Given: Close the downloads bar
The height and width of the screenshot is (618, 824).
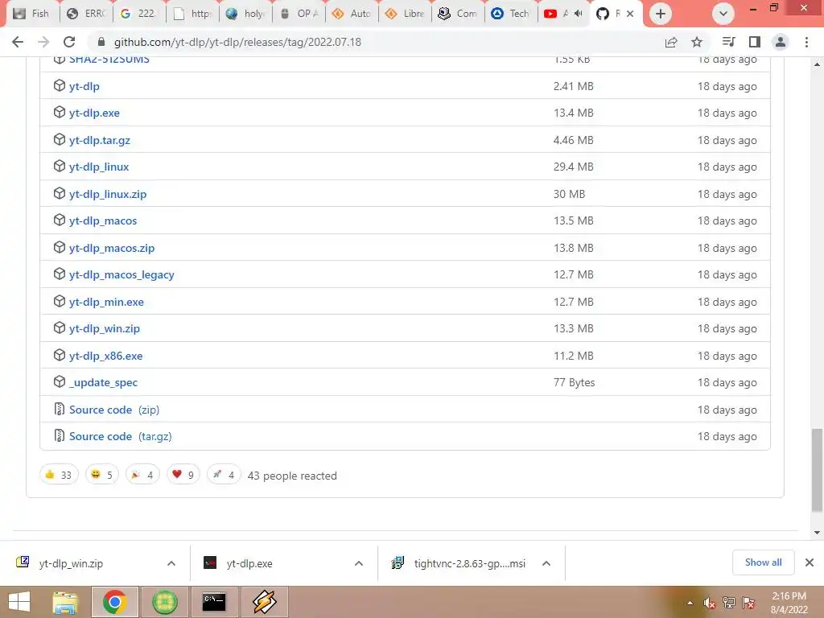Looking at the screenshot, I should (810, 562).
